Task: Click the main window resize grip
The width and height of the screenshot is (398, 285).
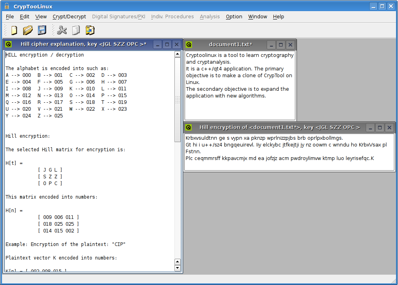Action: (394, 281)
